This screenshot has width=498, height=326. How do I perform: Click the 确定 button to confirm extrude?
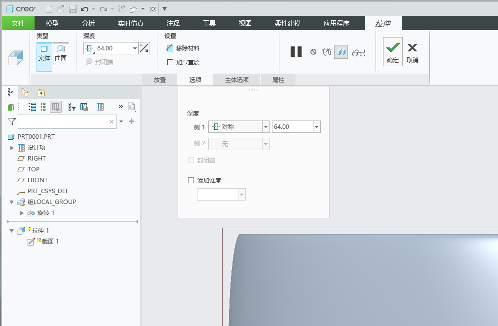tap(392, 51)
